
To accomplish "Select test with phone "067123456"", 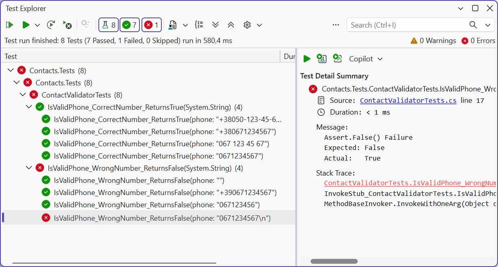I will pos(148,205).
